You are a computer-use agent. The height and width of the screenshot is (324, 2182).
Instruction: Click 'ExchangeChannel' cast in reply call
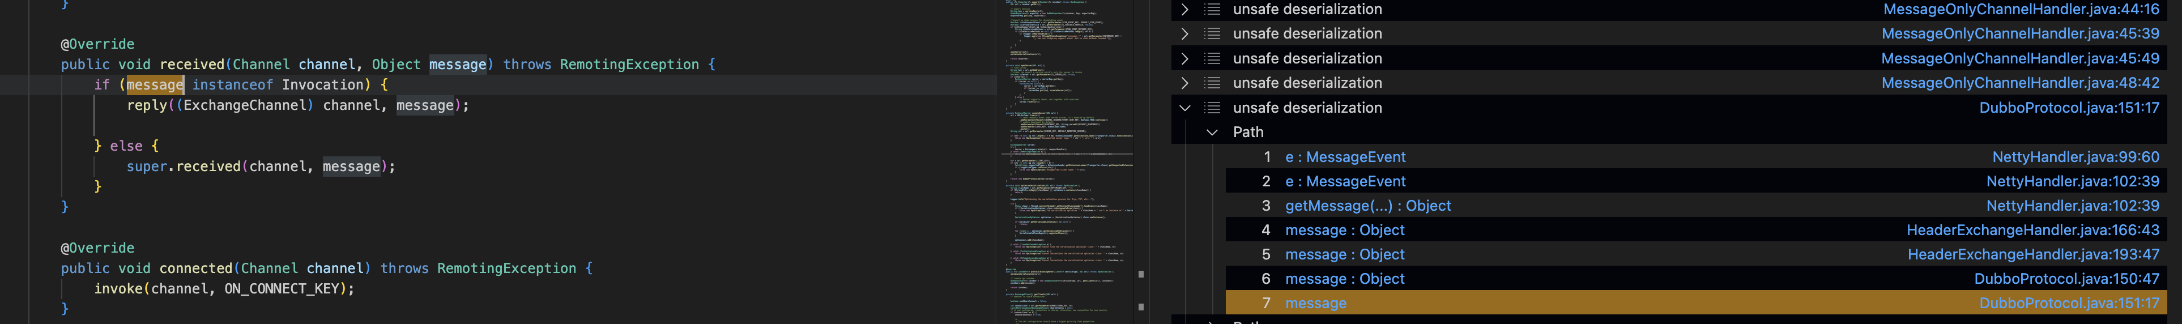tap(245, 105)
